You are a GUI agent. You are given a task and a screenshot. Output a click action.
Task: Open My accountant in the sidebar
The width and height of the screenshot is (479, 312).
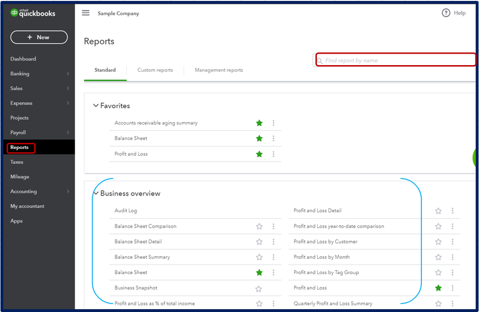27,206
